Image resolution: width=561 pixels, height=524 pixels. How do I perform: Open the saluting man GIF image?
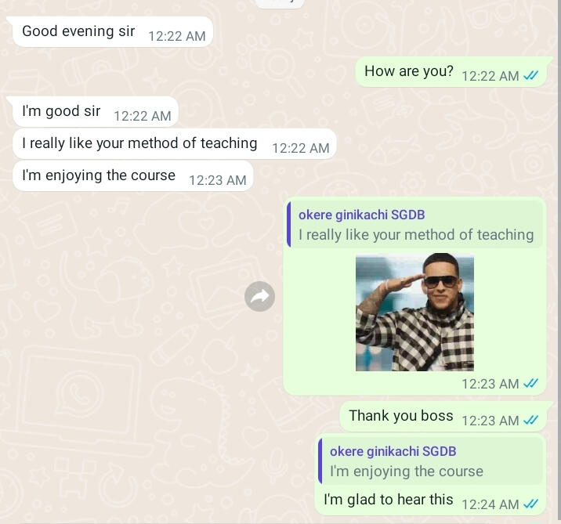[414, 313]
